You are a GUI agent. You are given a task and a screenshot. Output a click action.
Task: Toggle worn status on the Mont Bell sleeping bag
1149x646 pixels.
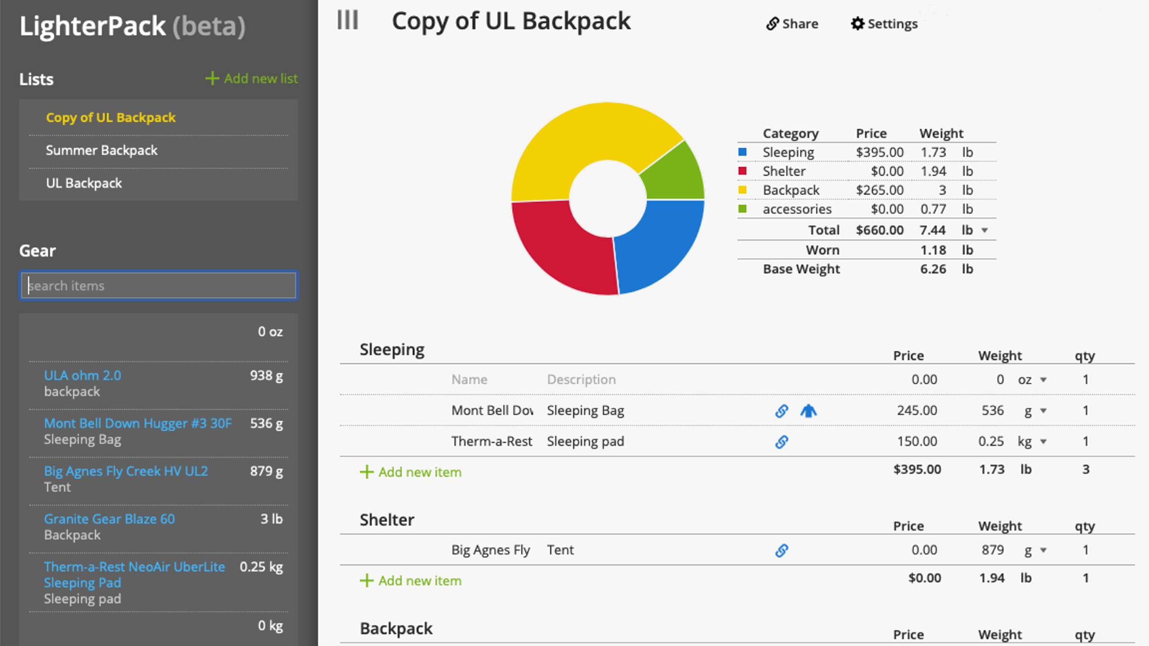click(x=809, y=411)
